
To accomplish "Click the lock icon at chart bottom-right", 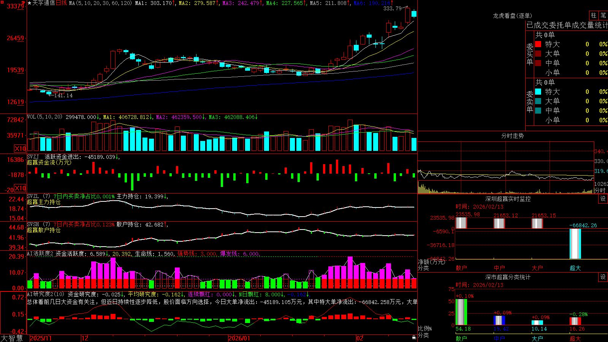I will click(414, 337).
